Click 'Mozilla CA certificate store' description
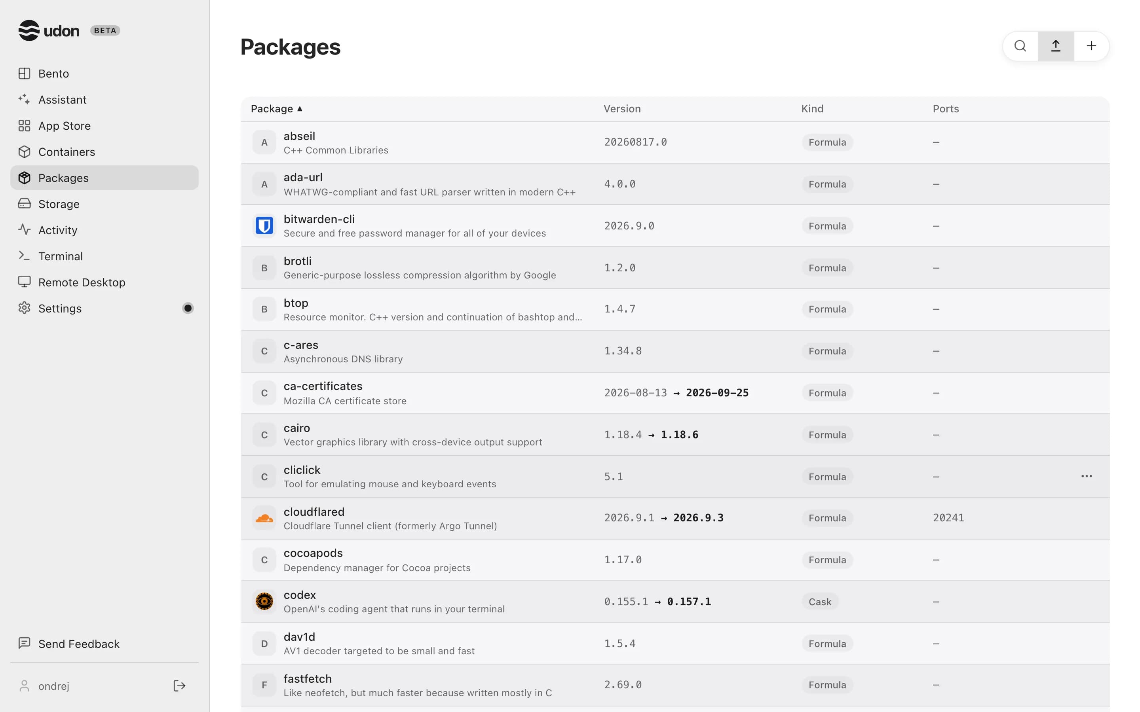 click(344, 401)
